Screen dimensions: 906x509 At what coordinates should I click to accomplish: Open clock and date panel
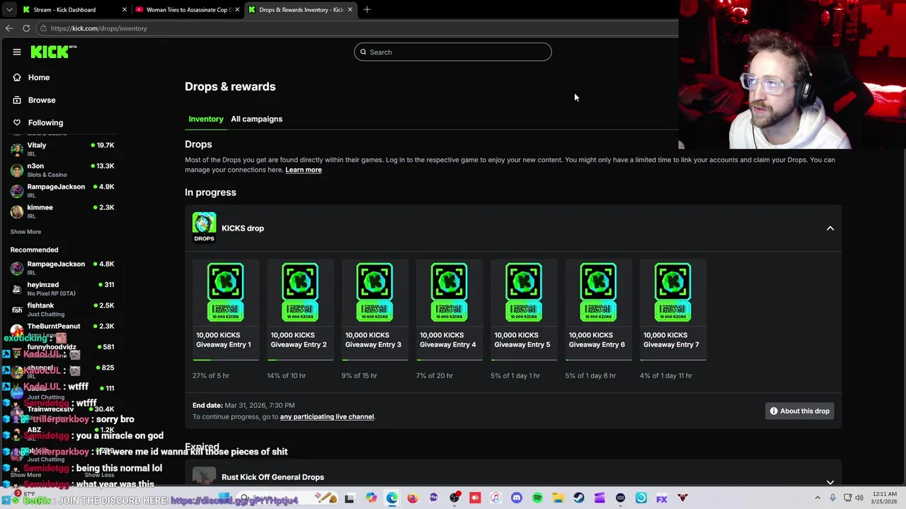pos(885,498)
